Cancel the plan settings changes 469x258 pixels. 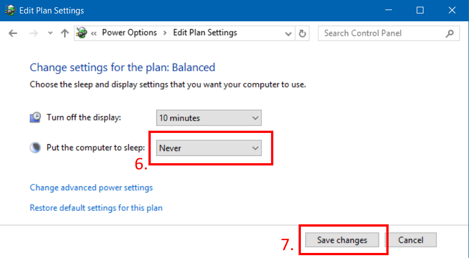411,240
